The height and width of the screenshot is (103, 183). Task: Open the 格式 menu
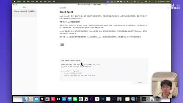(x=37, y=2)
